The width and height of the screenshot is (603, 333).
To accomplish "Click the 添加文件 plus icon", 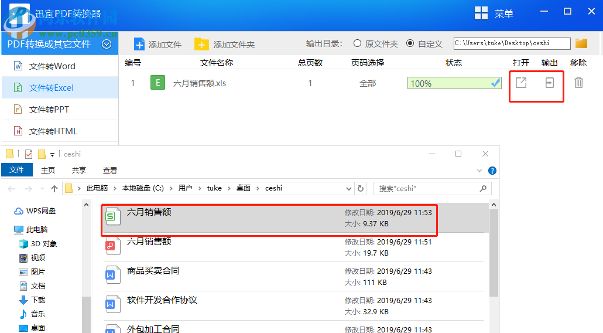I will coord(139,45).
